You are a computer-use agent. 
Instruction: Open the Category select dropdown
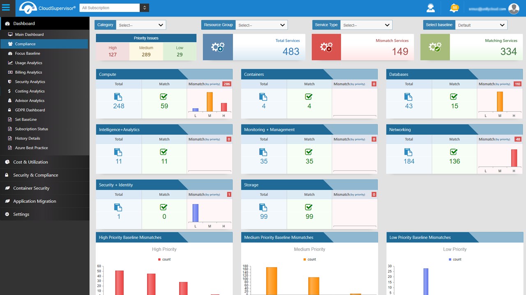pyautogui.click(x=141, y=25)
